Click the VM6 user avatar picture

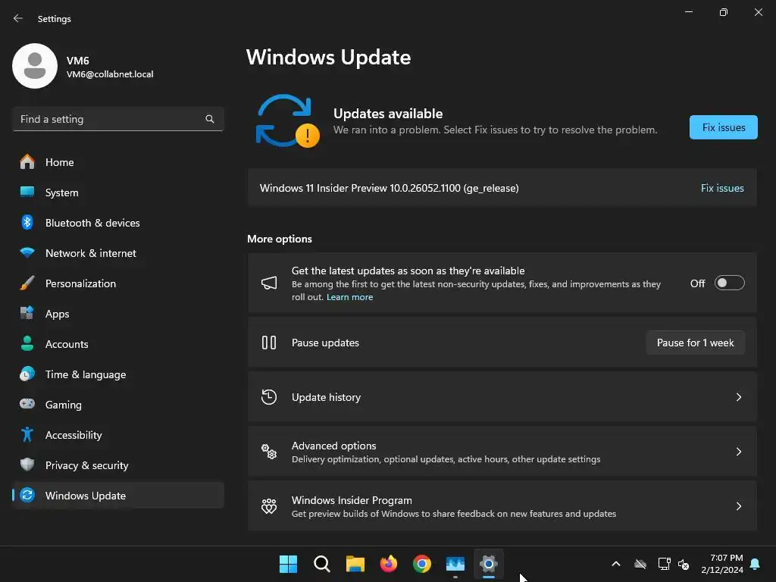point(35,66)
